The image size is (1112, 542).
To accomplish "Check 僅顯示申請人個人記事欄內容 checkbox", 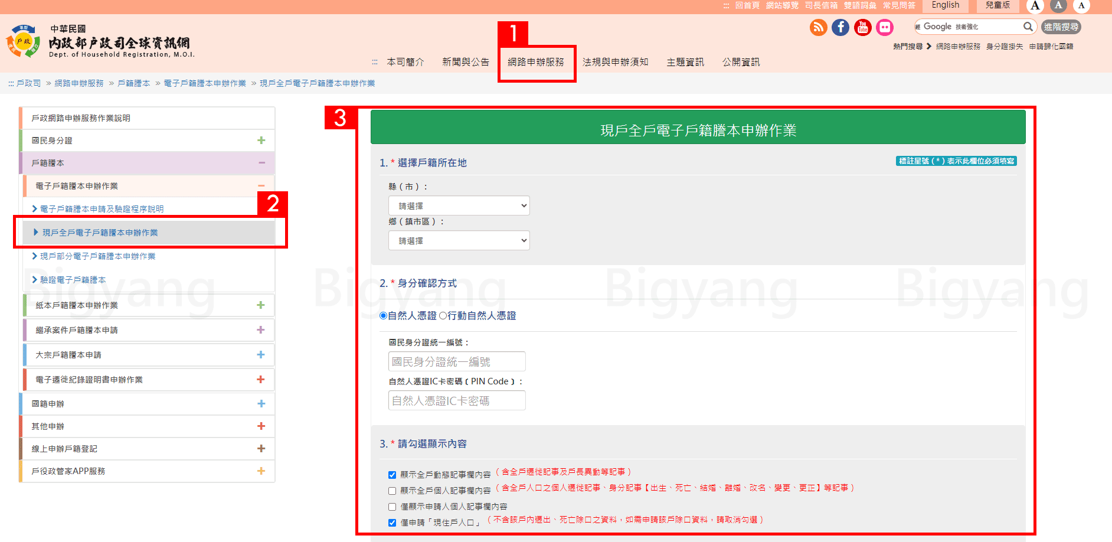I will pos(392,507).
